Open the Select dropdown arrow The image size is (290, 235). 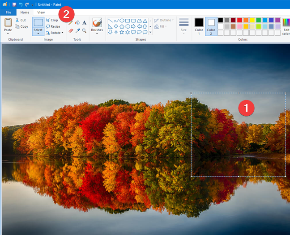coord(38,34)
